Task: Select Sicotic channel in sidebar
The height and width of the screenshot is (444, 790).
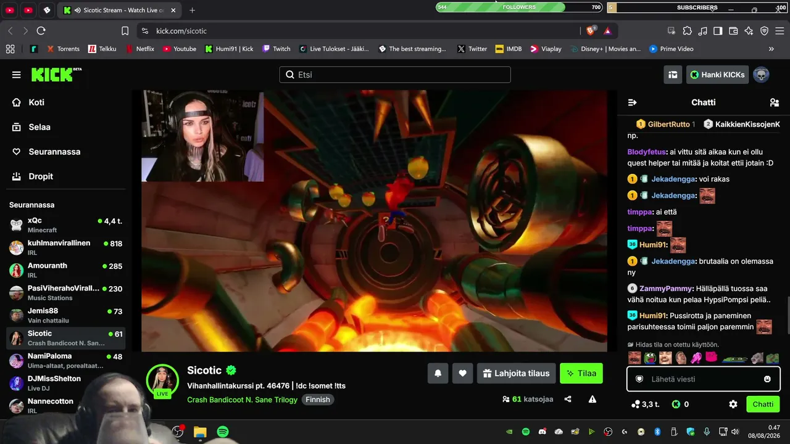Action: click(x=66, y=338)
